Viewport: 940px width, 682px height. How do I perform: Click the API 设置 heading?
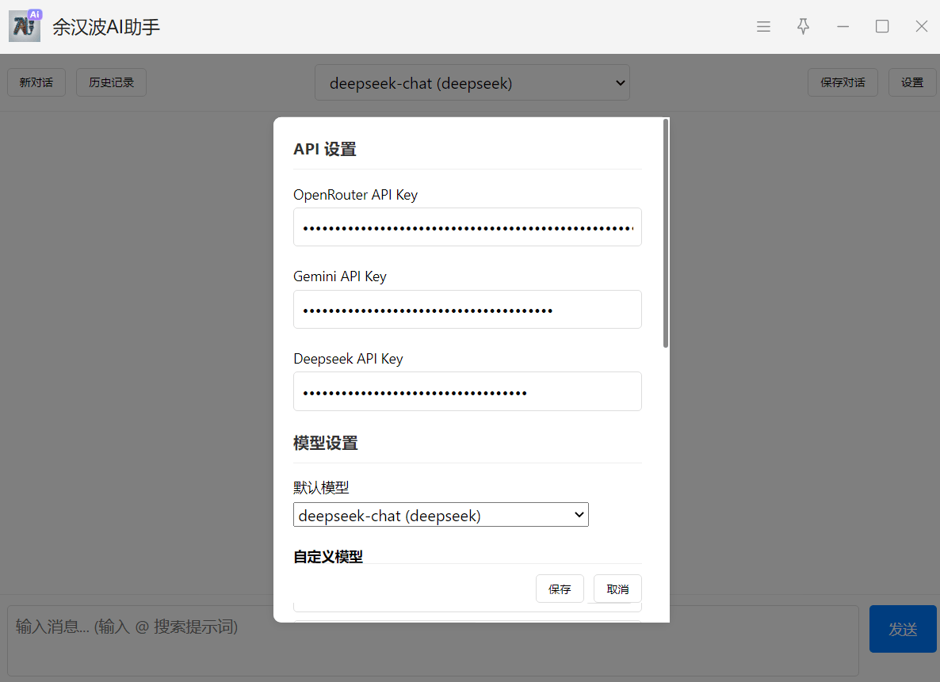click(325, 149)
